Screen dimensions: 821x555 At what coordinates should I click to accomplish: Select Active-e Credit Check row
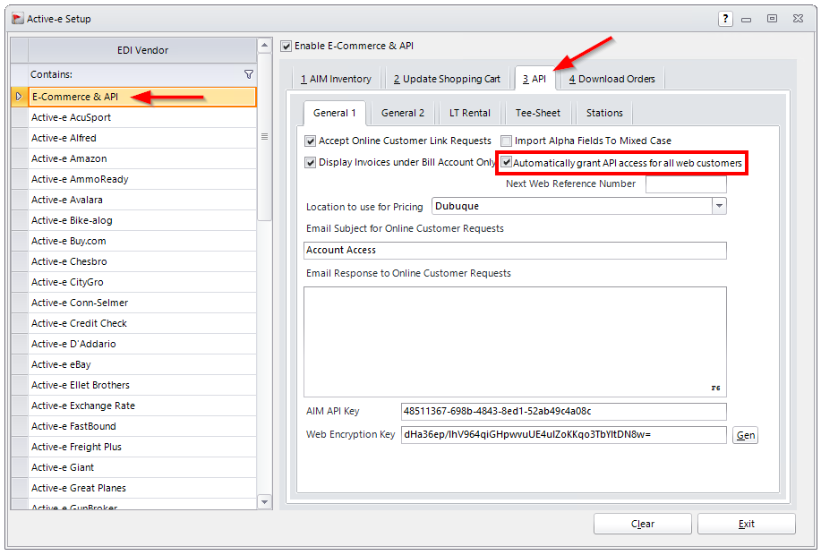pos(141,323)
